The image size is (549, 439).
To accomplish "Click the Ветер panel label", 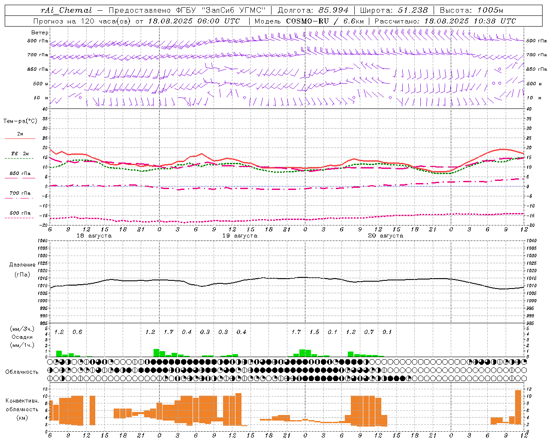I will tap(40, 33).
